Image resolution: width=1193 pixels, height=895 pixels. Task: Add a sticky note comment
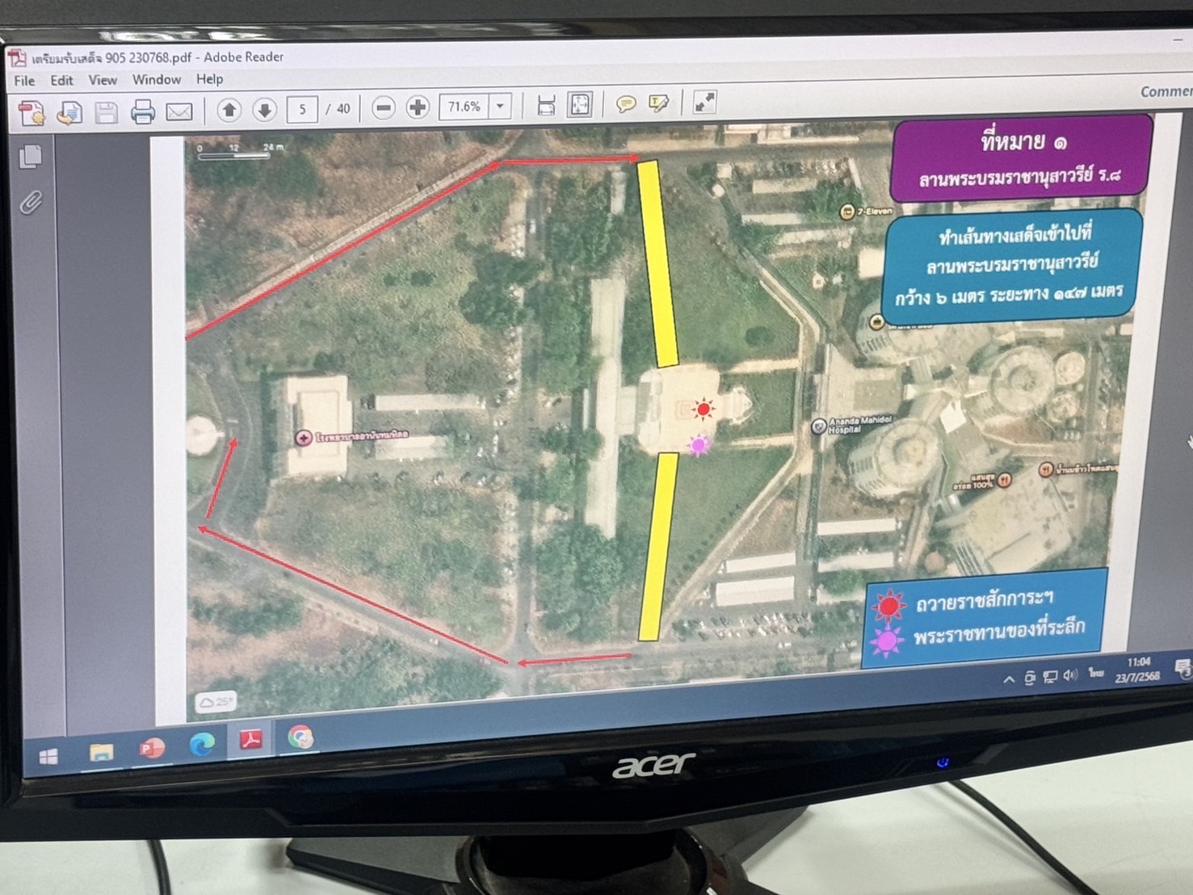pyautogui.click(x=625, y=104)
